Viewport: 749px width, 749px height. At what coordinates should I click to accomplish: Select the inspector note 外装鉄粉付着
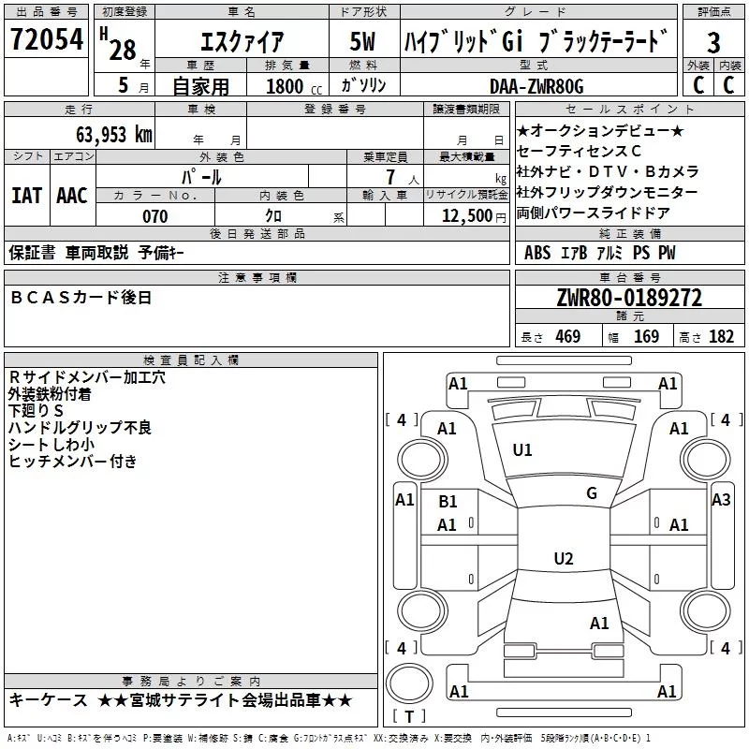click(50, 394)
